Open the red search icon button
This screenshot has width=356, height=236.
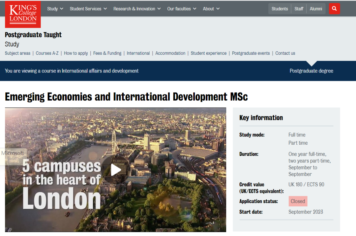click(334, 9)
